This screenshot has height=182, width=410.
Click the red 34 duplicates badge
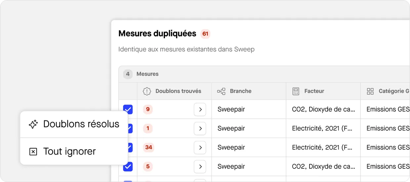148,147
